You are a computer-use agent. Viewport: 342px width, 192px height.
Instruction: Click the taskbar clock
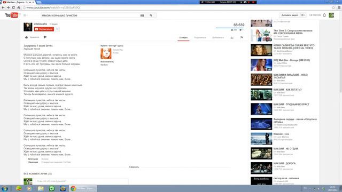[332, 188]
